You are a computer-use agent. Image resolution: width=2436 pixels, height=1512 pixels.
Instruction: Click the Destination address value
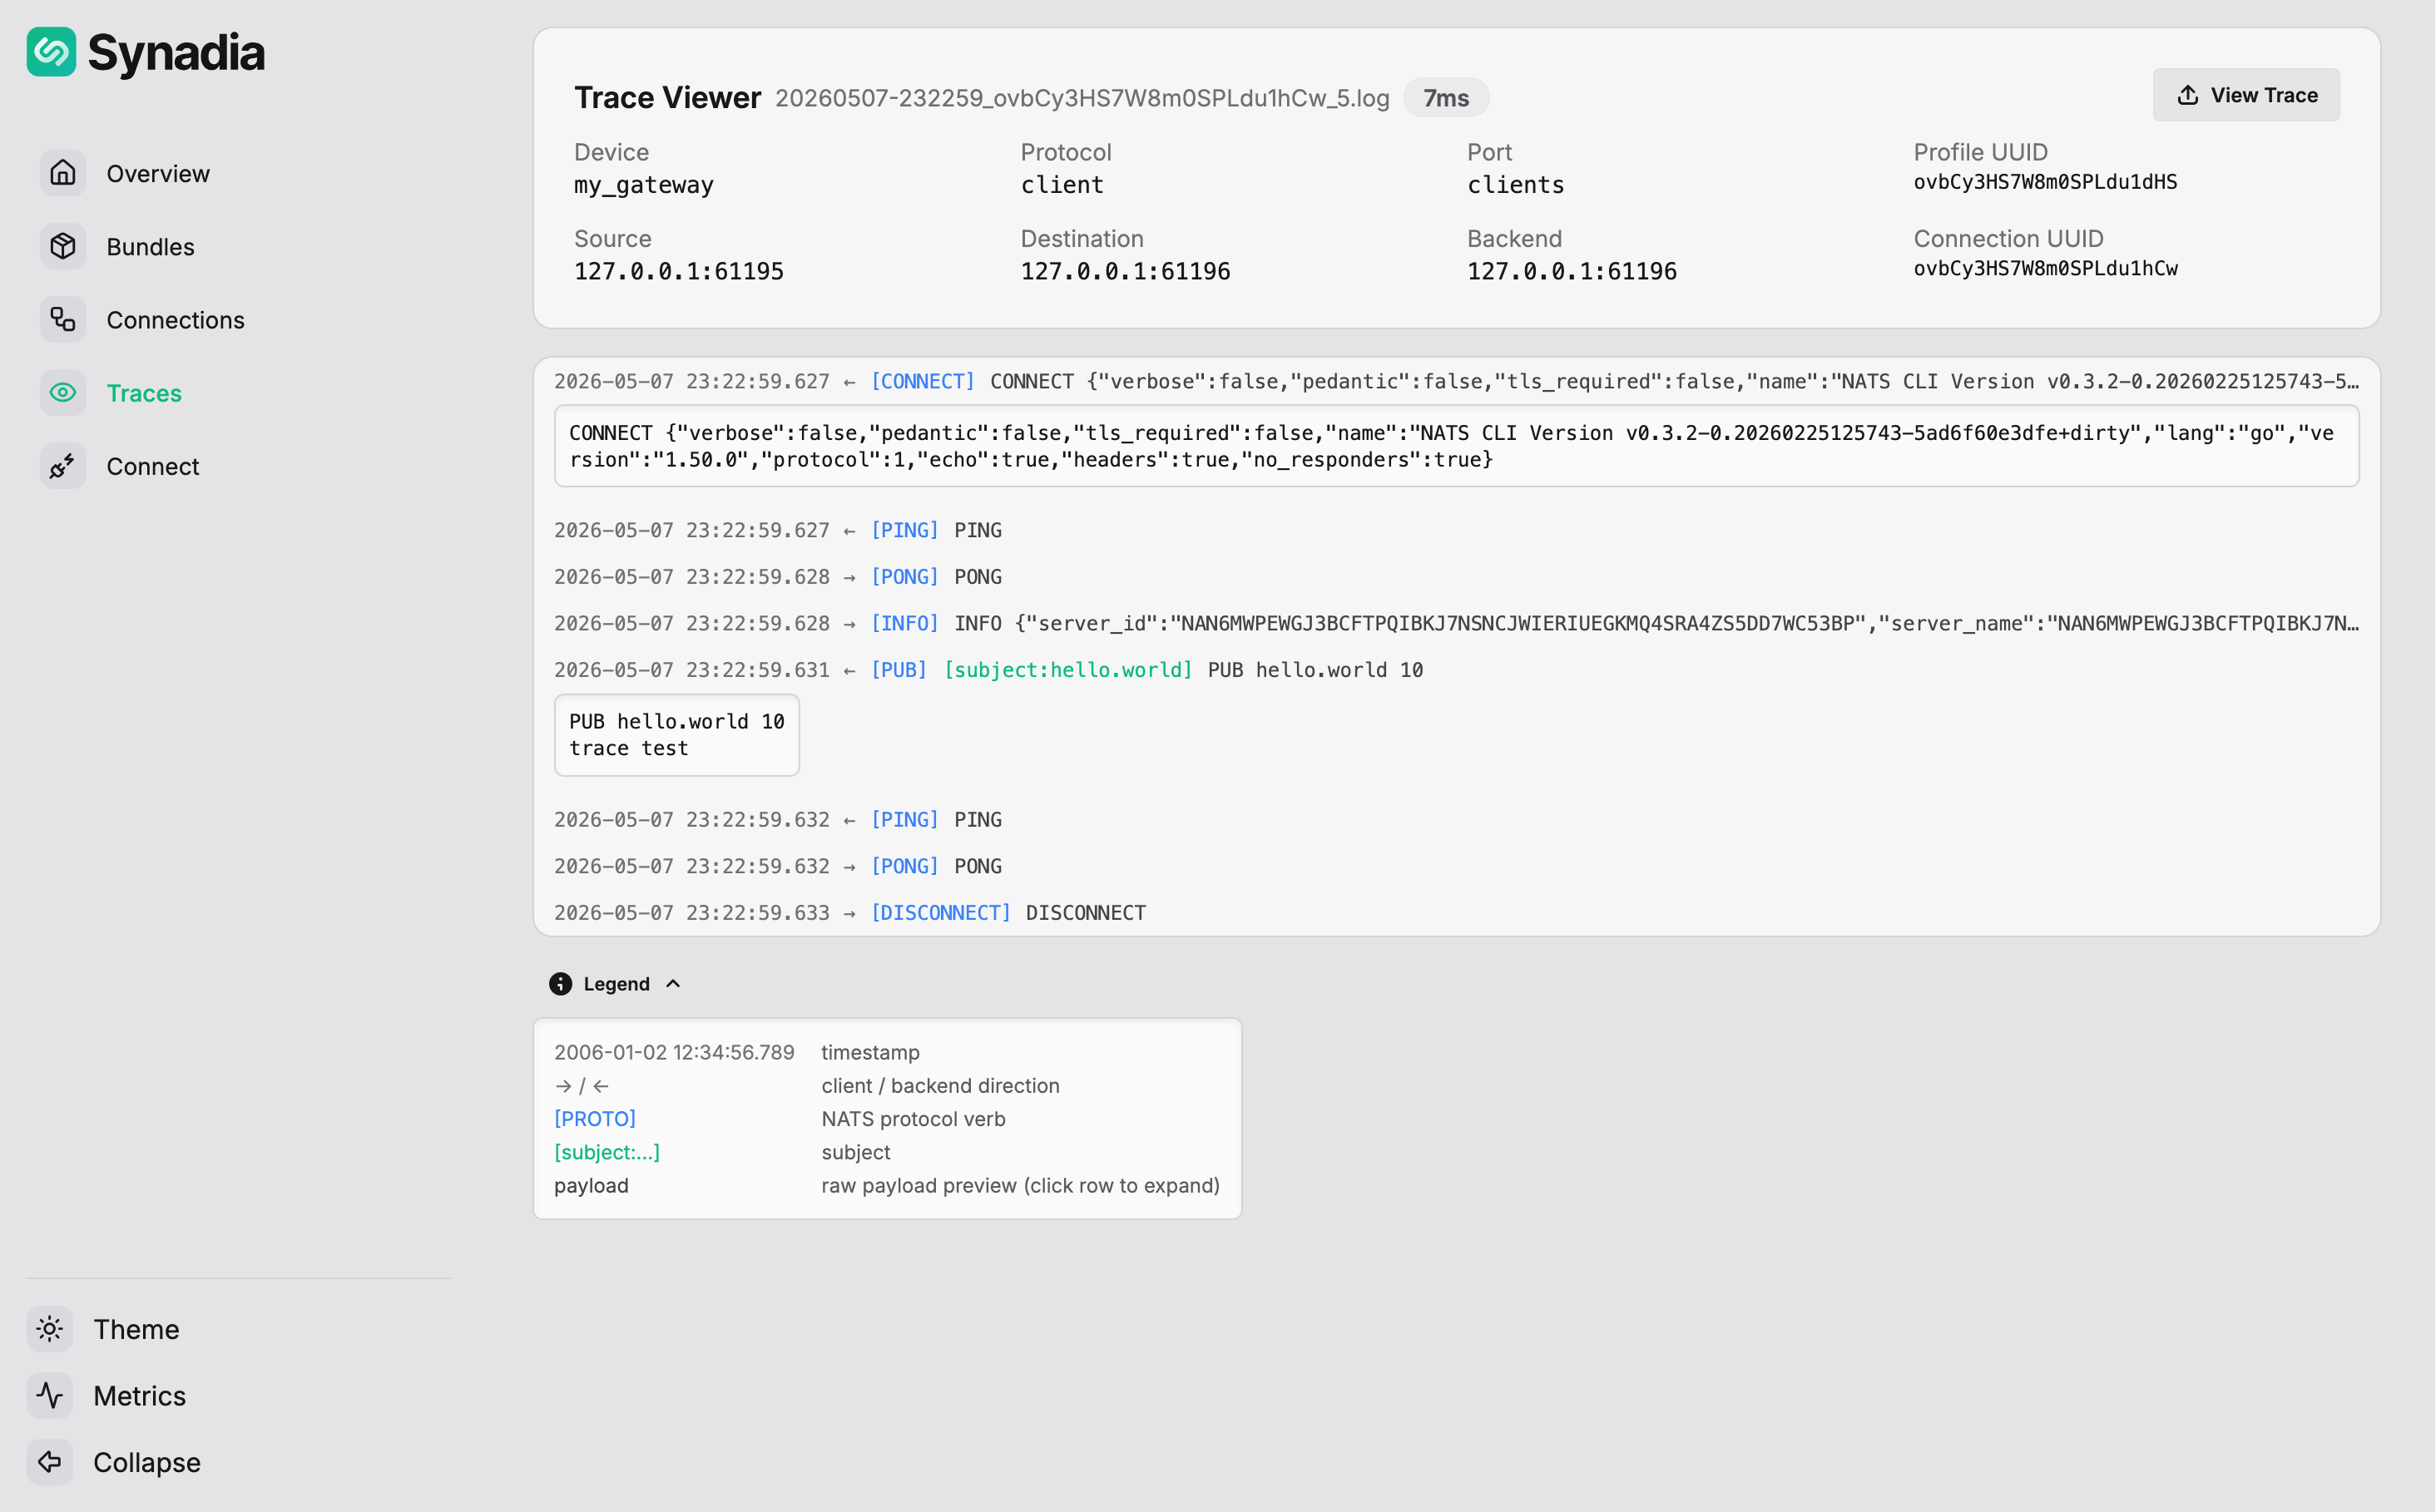click(1126, 271)
